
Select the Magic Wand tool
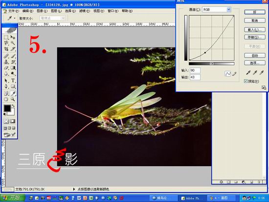tap(13, 43)
